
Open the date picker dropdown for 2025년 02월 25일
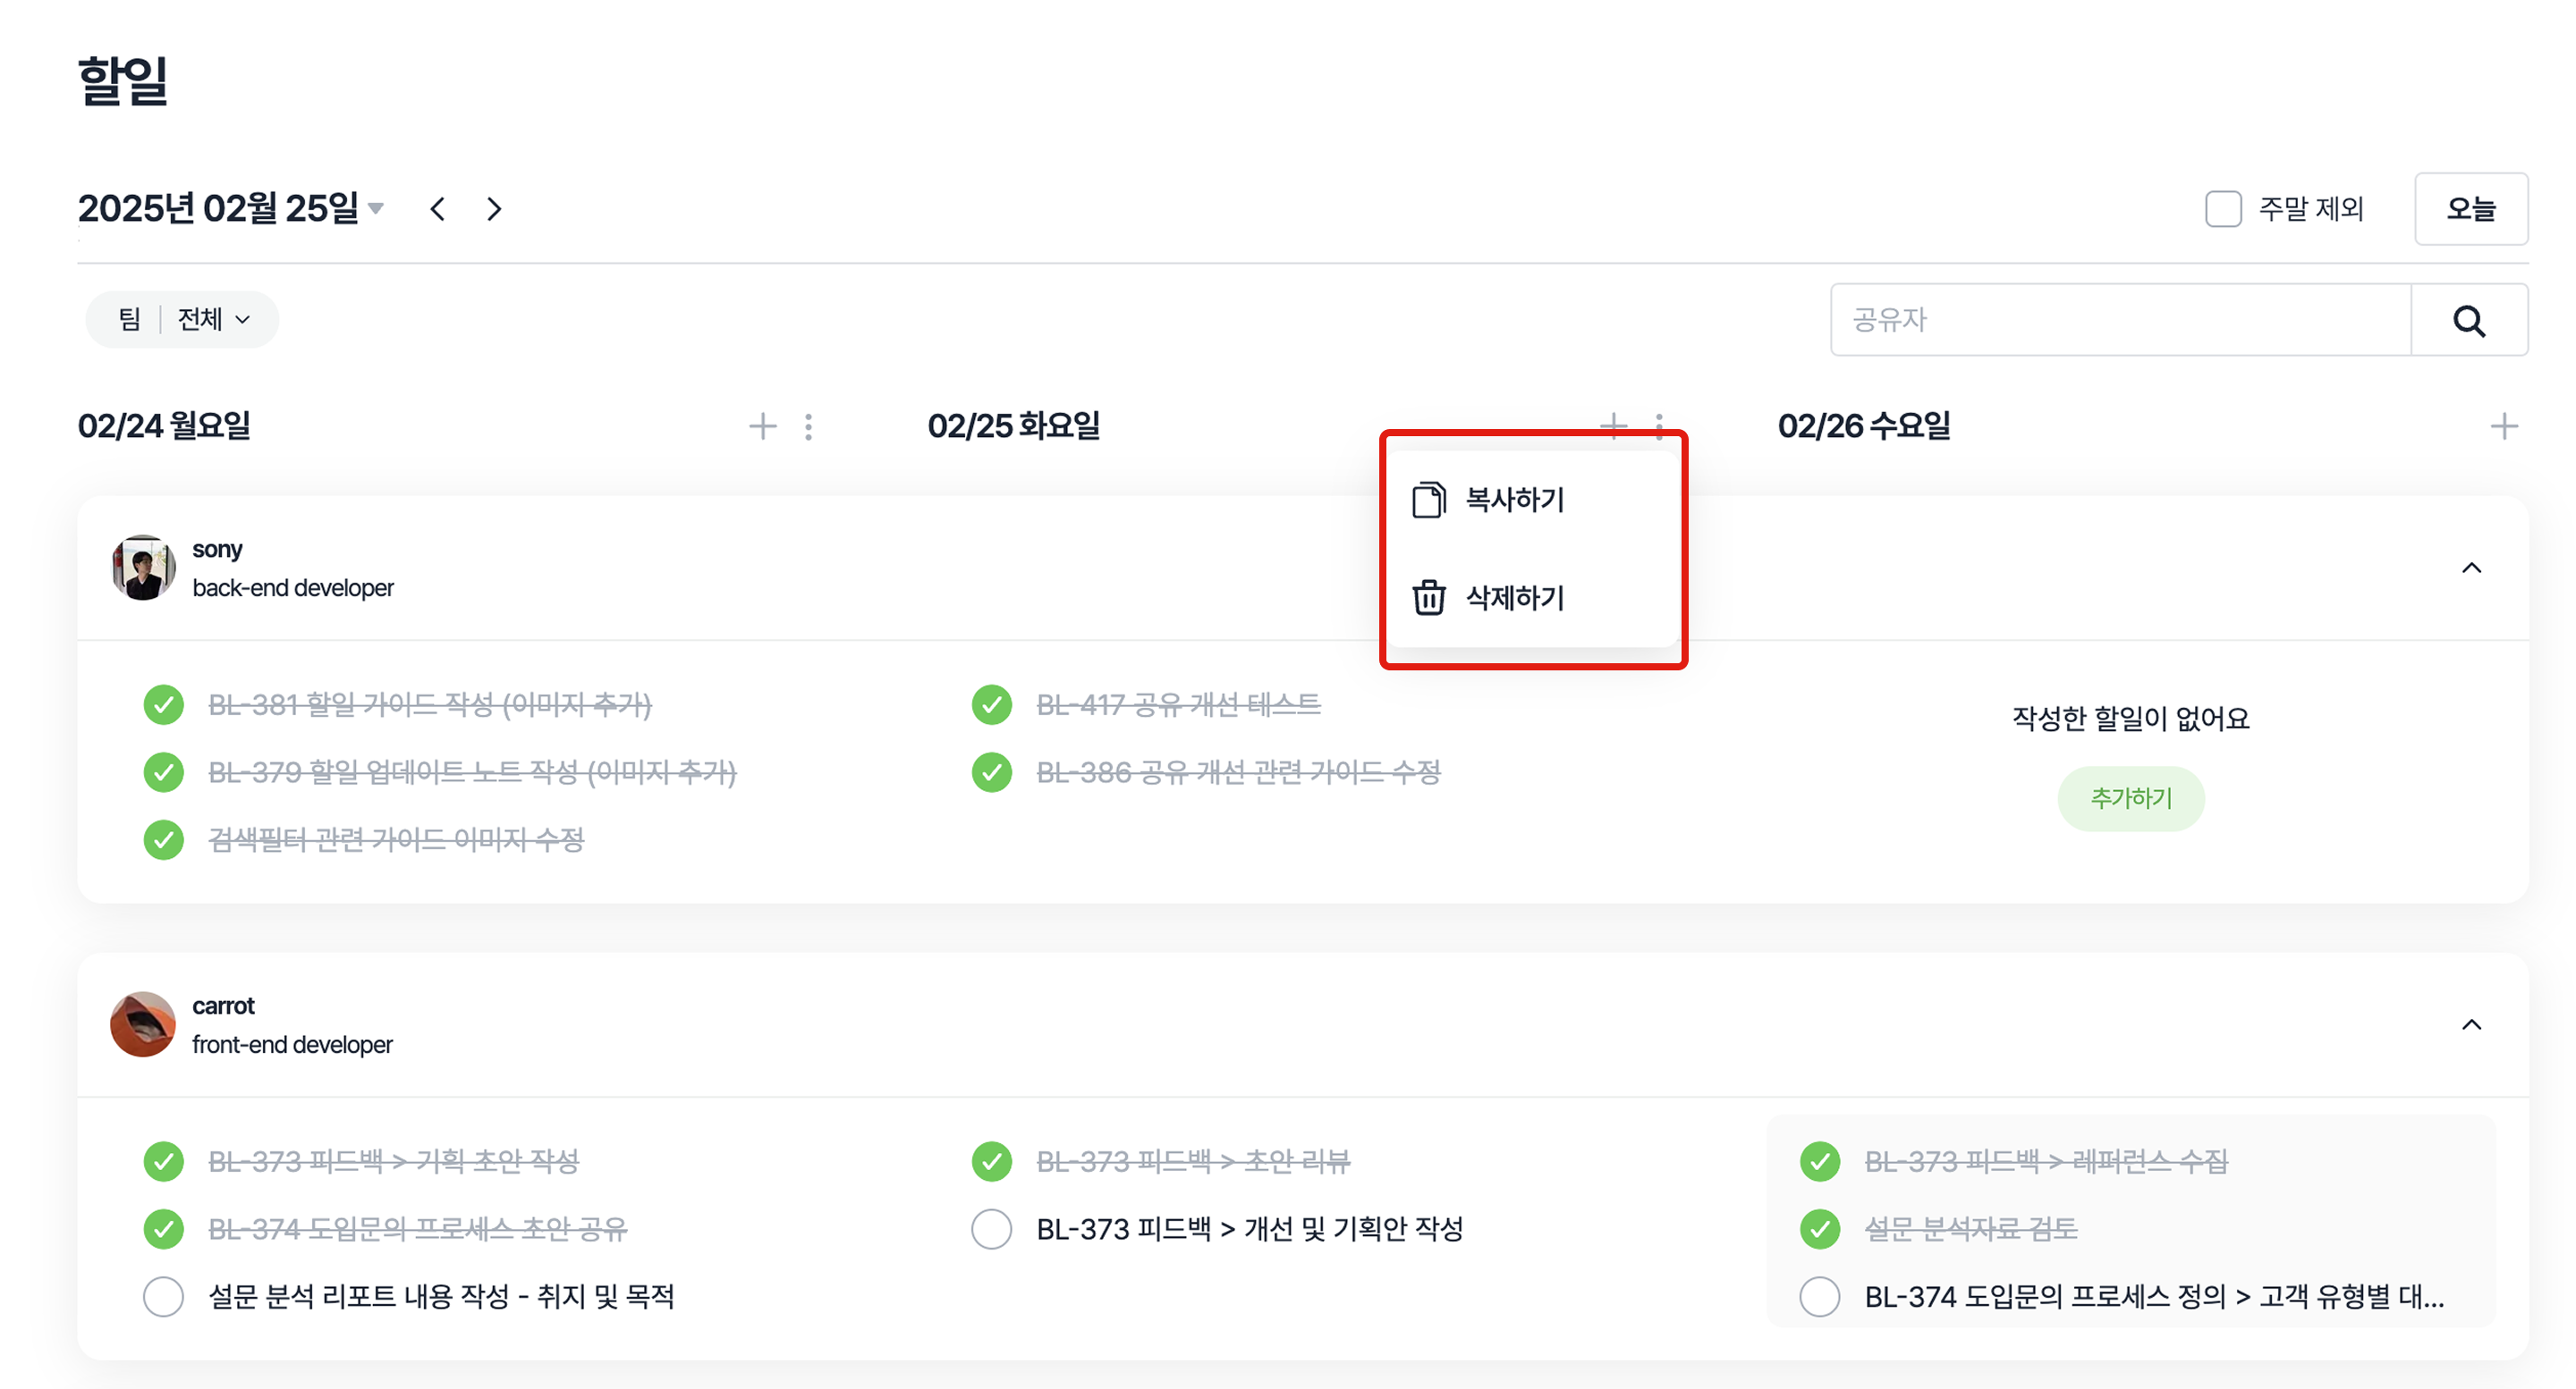click(x=375, y=209)
